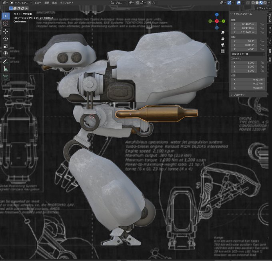The image size is (272, 261).
Task: Choose material preview viewport shading
Action: (x=261, y=3)
